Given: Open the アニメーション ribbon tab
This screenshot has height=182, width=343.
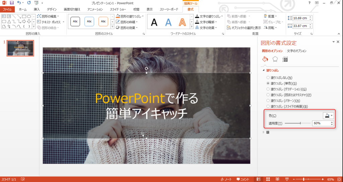Looking at the screenshot, I should tap(95, 9).
